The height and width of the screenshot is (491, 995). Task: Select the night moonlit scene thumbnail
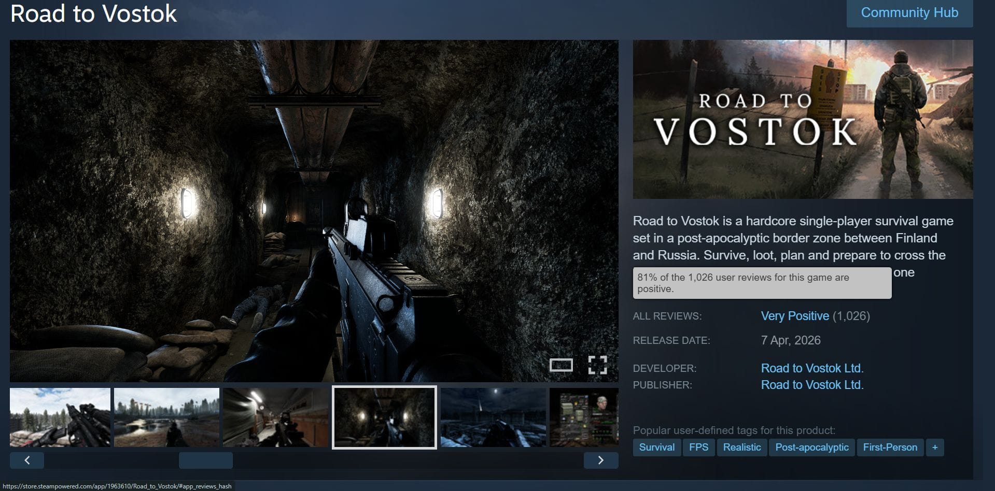click(x=493, y=417)
